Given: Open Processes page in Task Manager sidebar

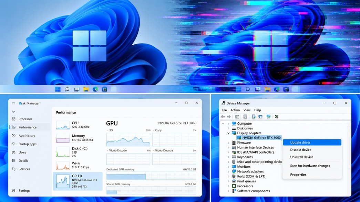Looking at the screenshot, I should tap(25, 119).
